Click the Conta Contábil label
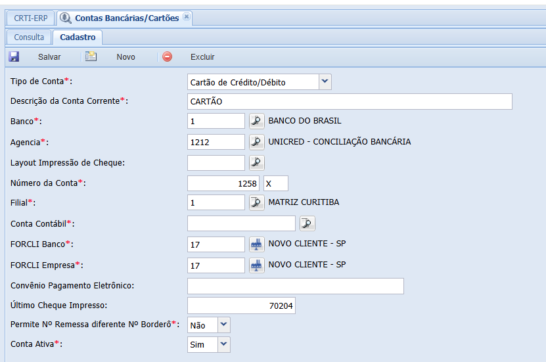The image size is (546, 362). pyautogui.click(x=42, y=224)
